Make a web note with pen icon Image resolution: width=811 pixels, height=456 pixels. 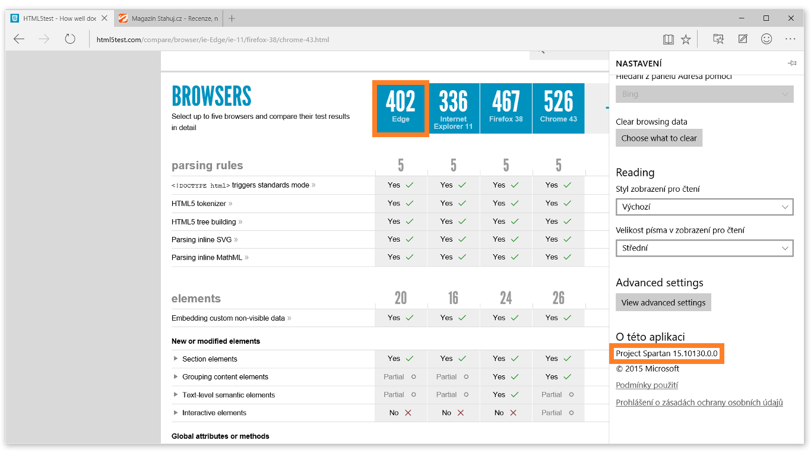pos(743,39)
